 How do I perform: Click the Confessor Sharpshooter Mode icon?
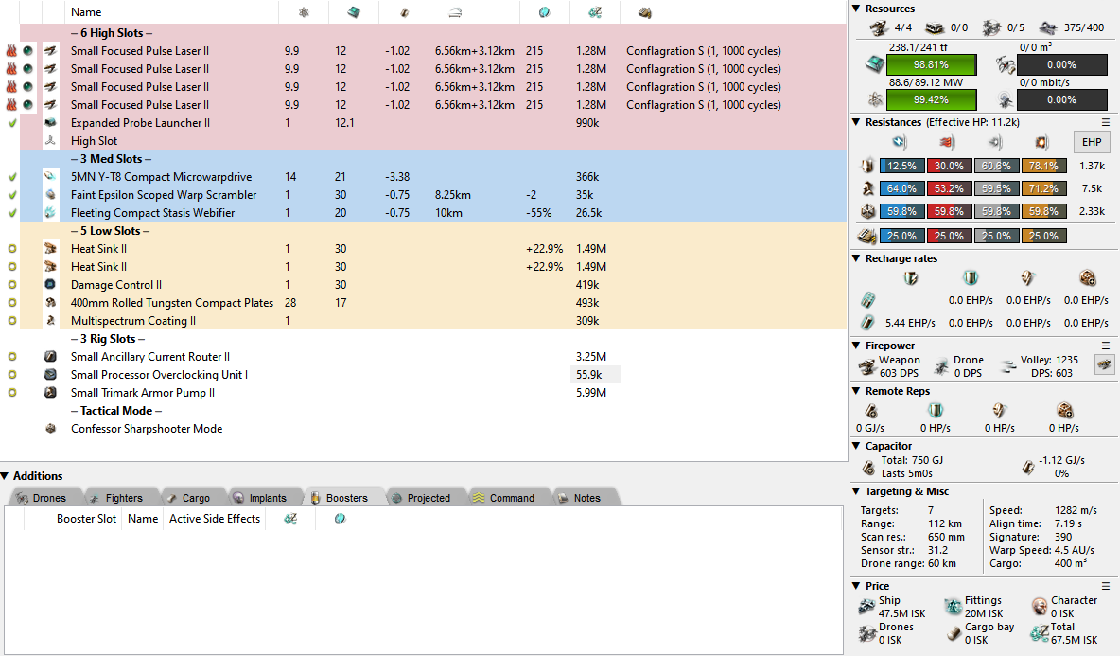tap(50, 429)
